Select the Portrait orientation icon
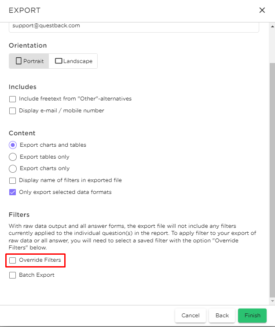The height and width of the screenshot is (327, 275). pos(19,61)
